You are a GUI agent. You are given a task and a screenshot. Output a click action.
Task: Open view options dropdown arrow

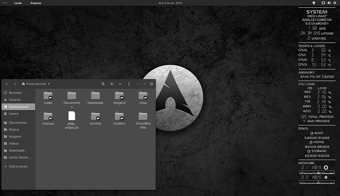(x=120, y=84)
